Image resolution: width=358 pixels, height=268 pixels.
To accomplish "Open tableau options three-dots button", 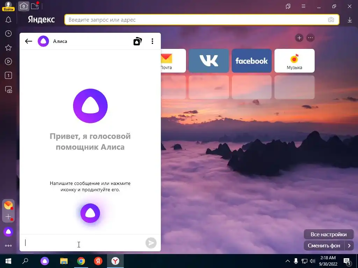I will point(310,38).
